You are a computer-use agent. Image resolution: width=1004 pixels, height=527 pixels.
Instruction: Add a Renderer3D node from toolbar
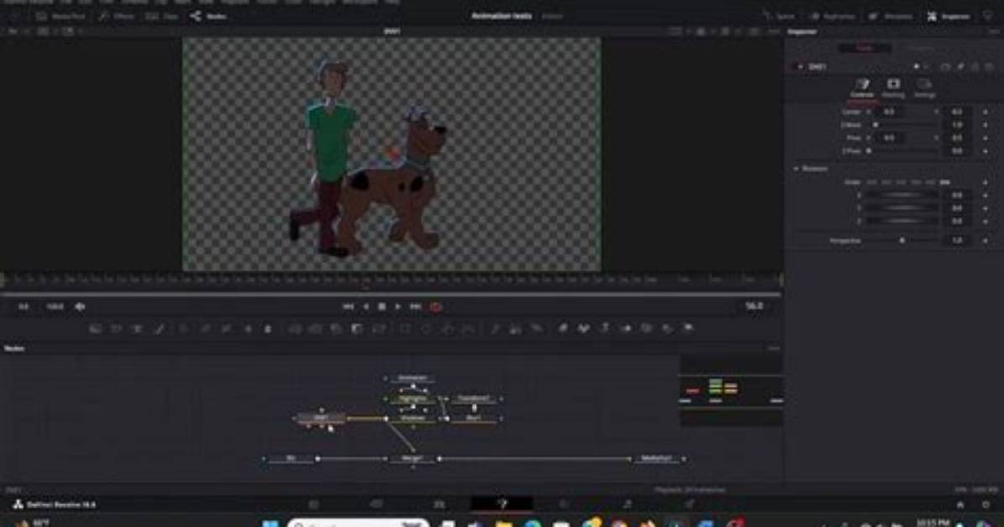(x=689, y=328)
